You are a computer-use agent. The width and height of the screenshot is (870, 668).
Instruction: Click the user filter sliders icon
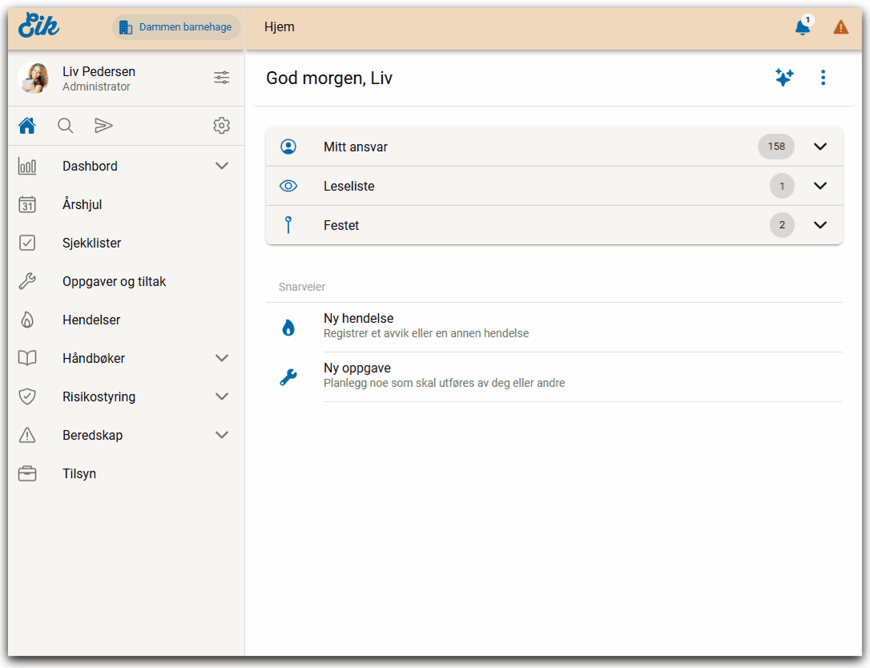click(x=222, y=78)
